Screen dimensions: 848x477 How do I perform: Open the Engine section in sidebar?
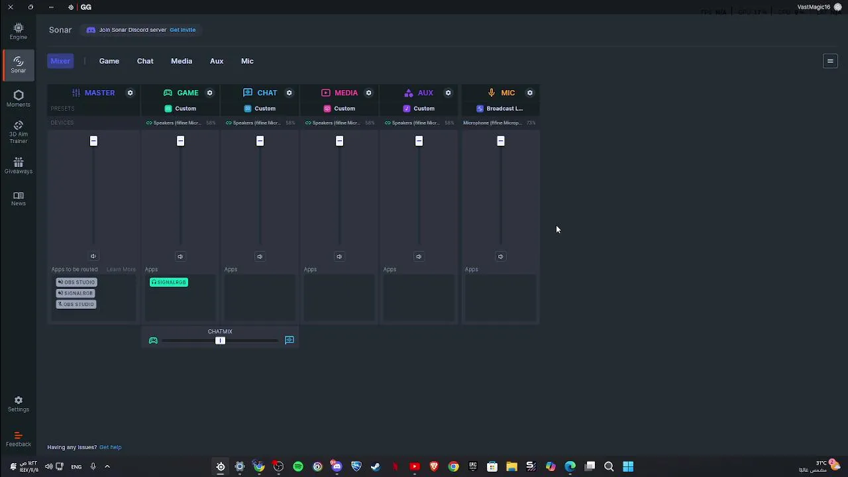coord(19,31)
